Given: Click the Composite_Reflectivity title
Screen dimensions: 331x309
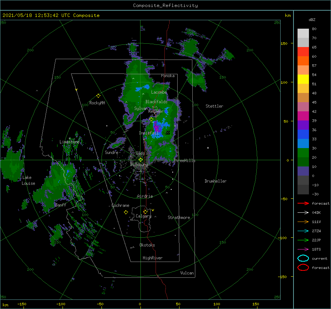Looking at the screenshot, I should (x=165, y=6).
